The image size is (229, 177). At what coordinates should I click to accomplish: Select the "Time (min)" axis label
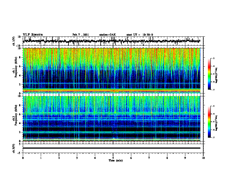coord(116,161)
